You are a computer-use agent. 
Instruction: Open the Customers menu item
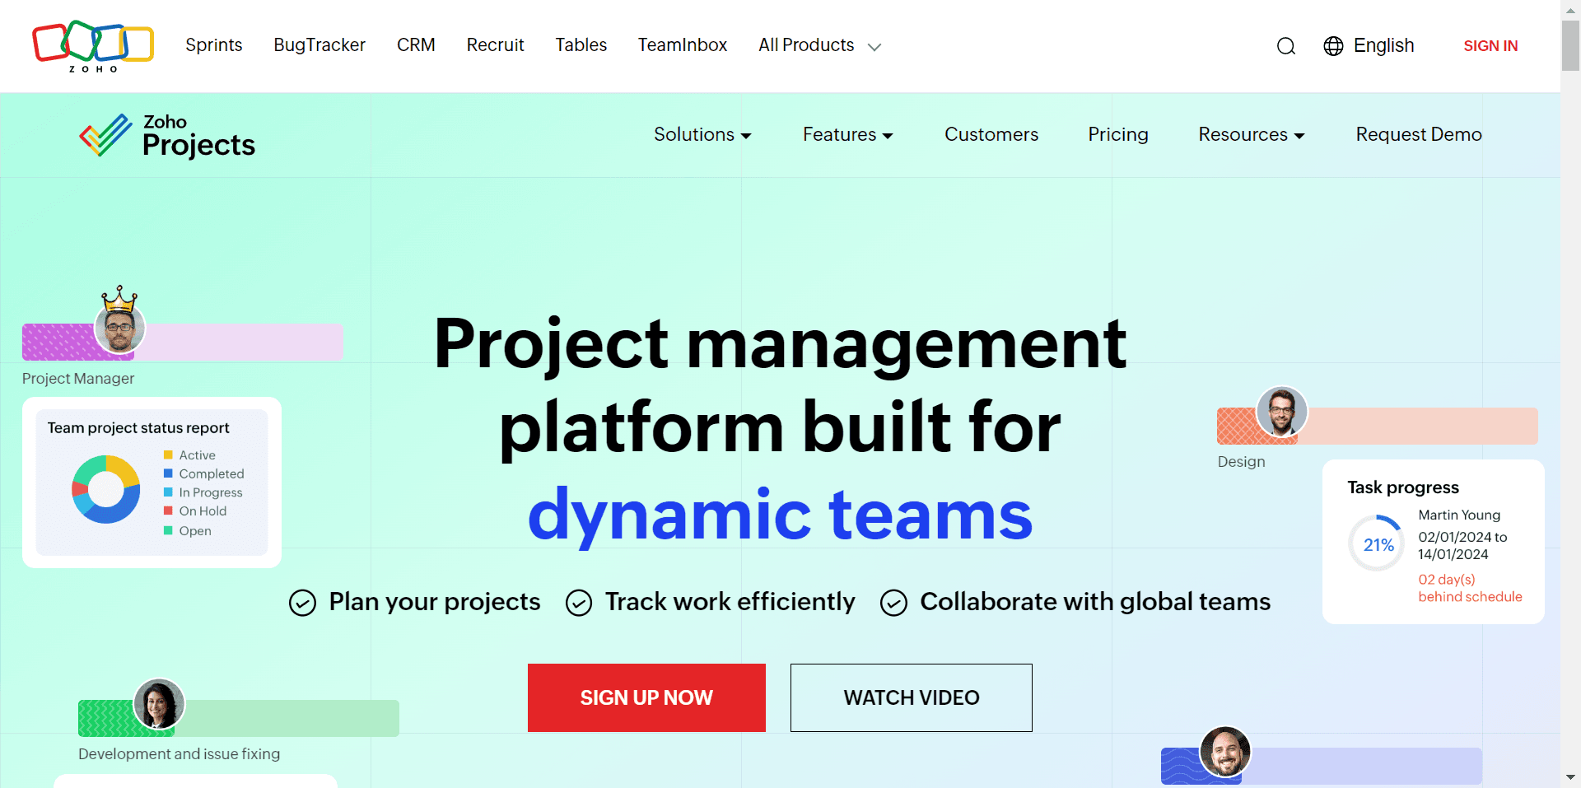(991, 134)
